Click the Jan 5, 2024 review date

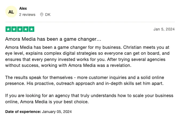click(164, 29)
